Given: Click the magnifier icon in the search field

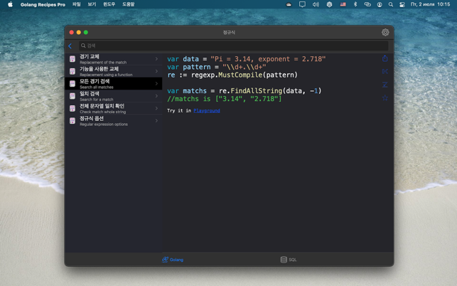Looking at the screenshot, I should pos(83,46).
